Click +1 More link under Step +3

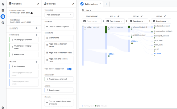pyautogui.click(x=157, y=53)
